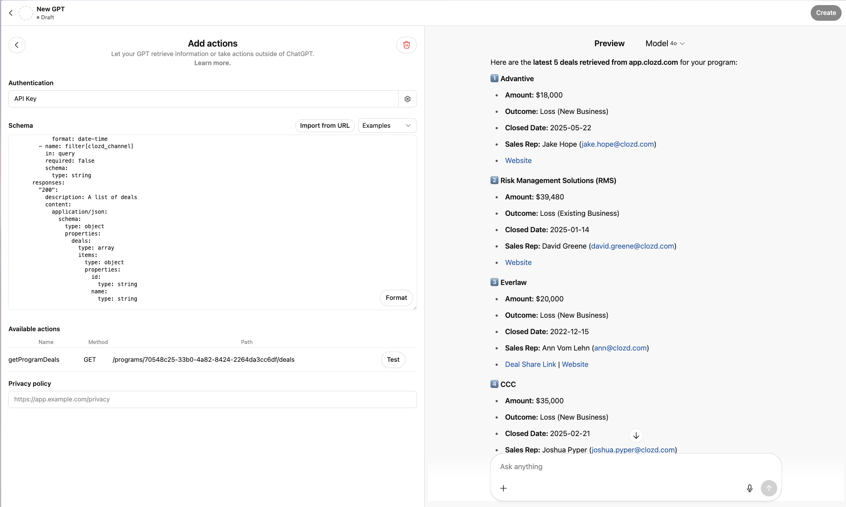
Task: Click the Risk Management Solutions (RMS) title
Action: [558, 181]
